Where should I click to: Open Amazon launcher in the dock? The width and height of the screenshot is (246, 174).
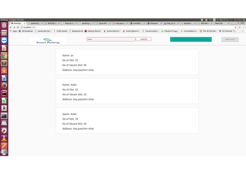point(4,108)
